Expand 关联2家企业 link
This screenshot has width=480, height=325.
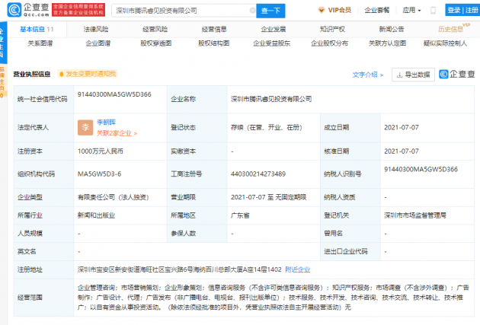tap(117, 133)
